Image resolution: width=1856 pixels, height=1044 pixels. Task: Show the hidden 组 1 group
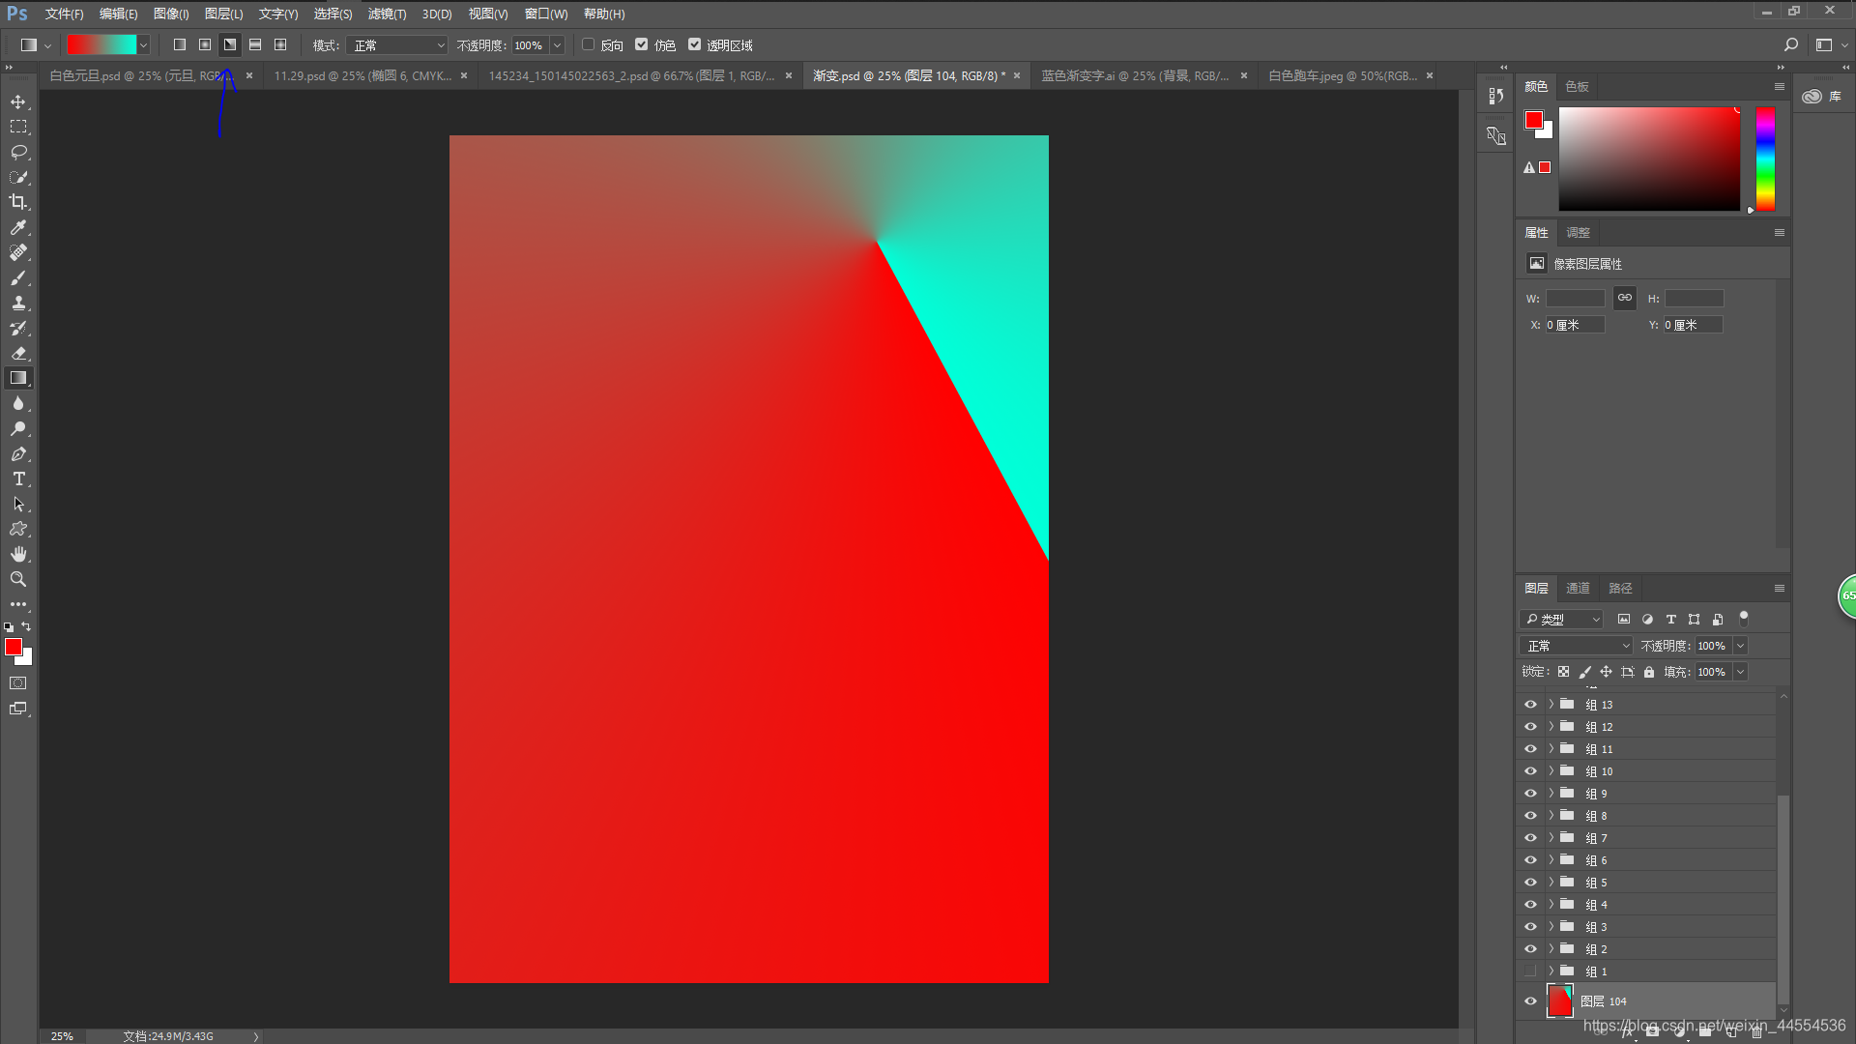pos(1530,971)
